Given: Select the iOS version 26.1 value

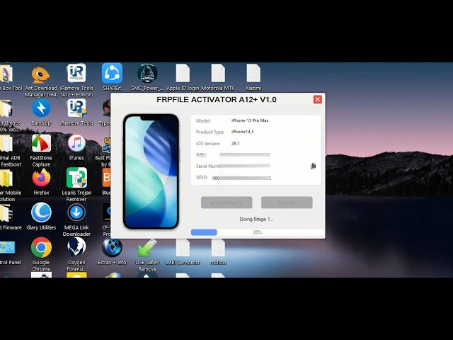Looking at the screenshot, I should click(236, 143).
